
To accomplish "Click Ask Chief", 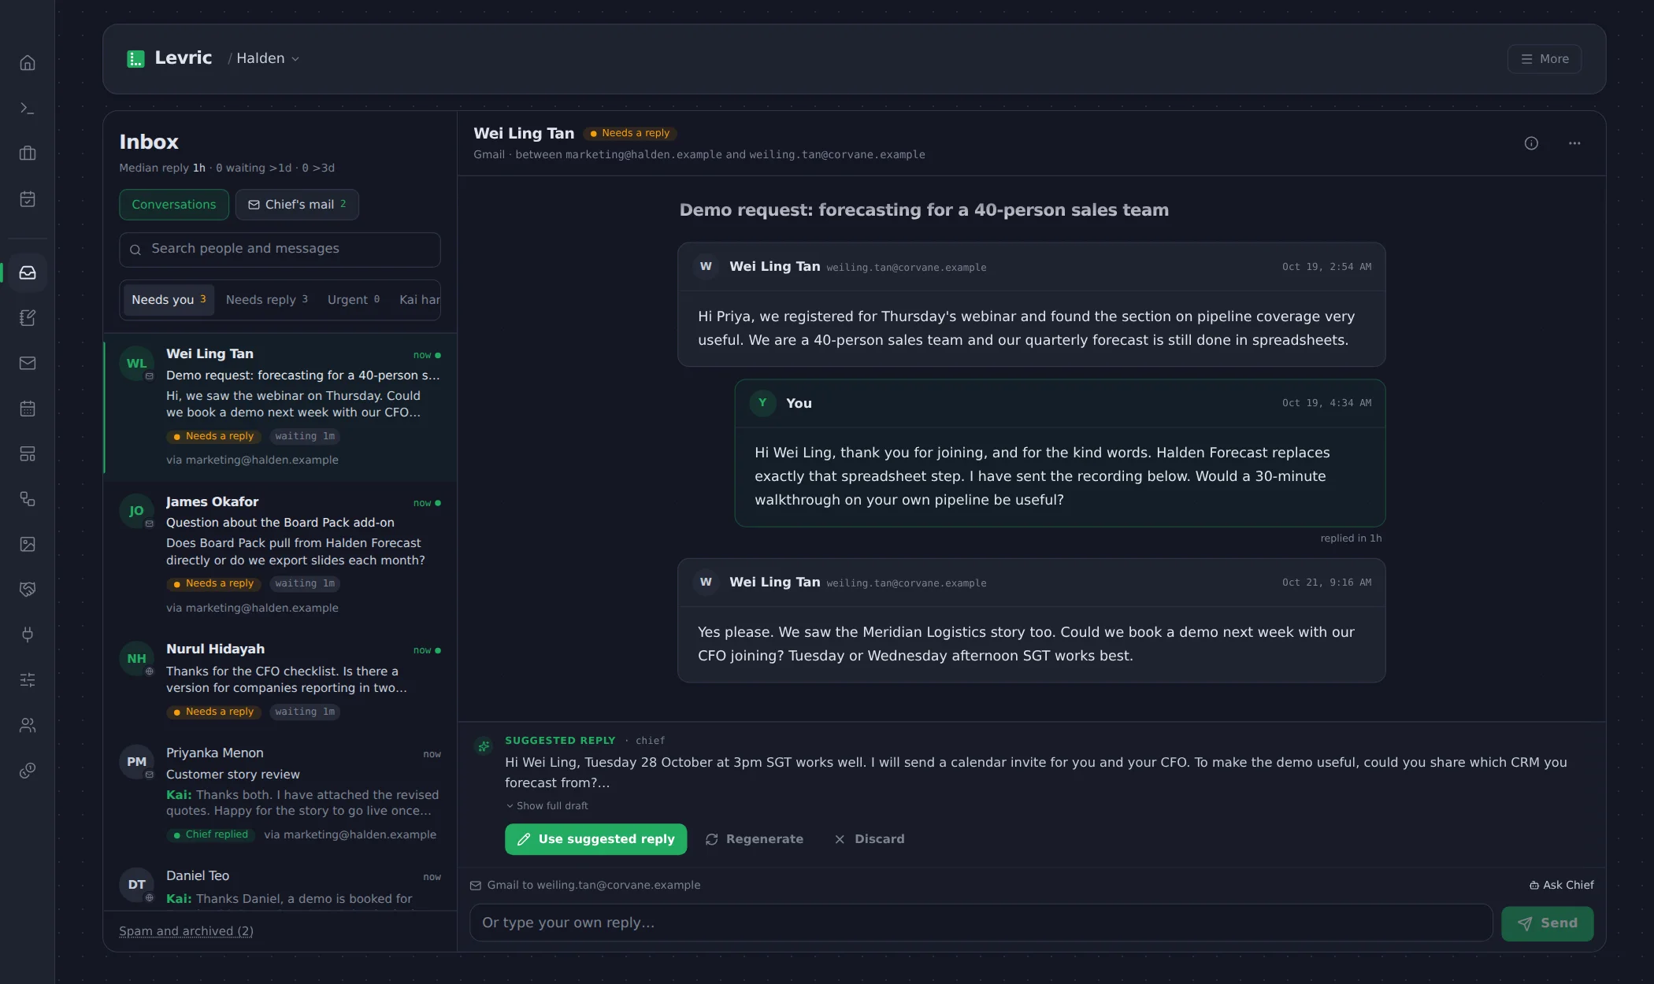I will pyautogui.click(x=1561, y=885).
